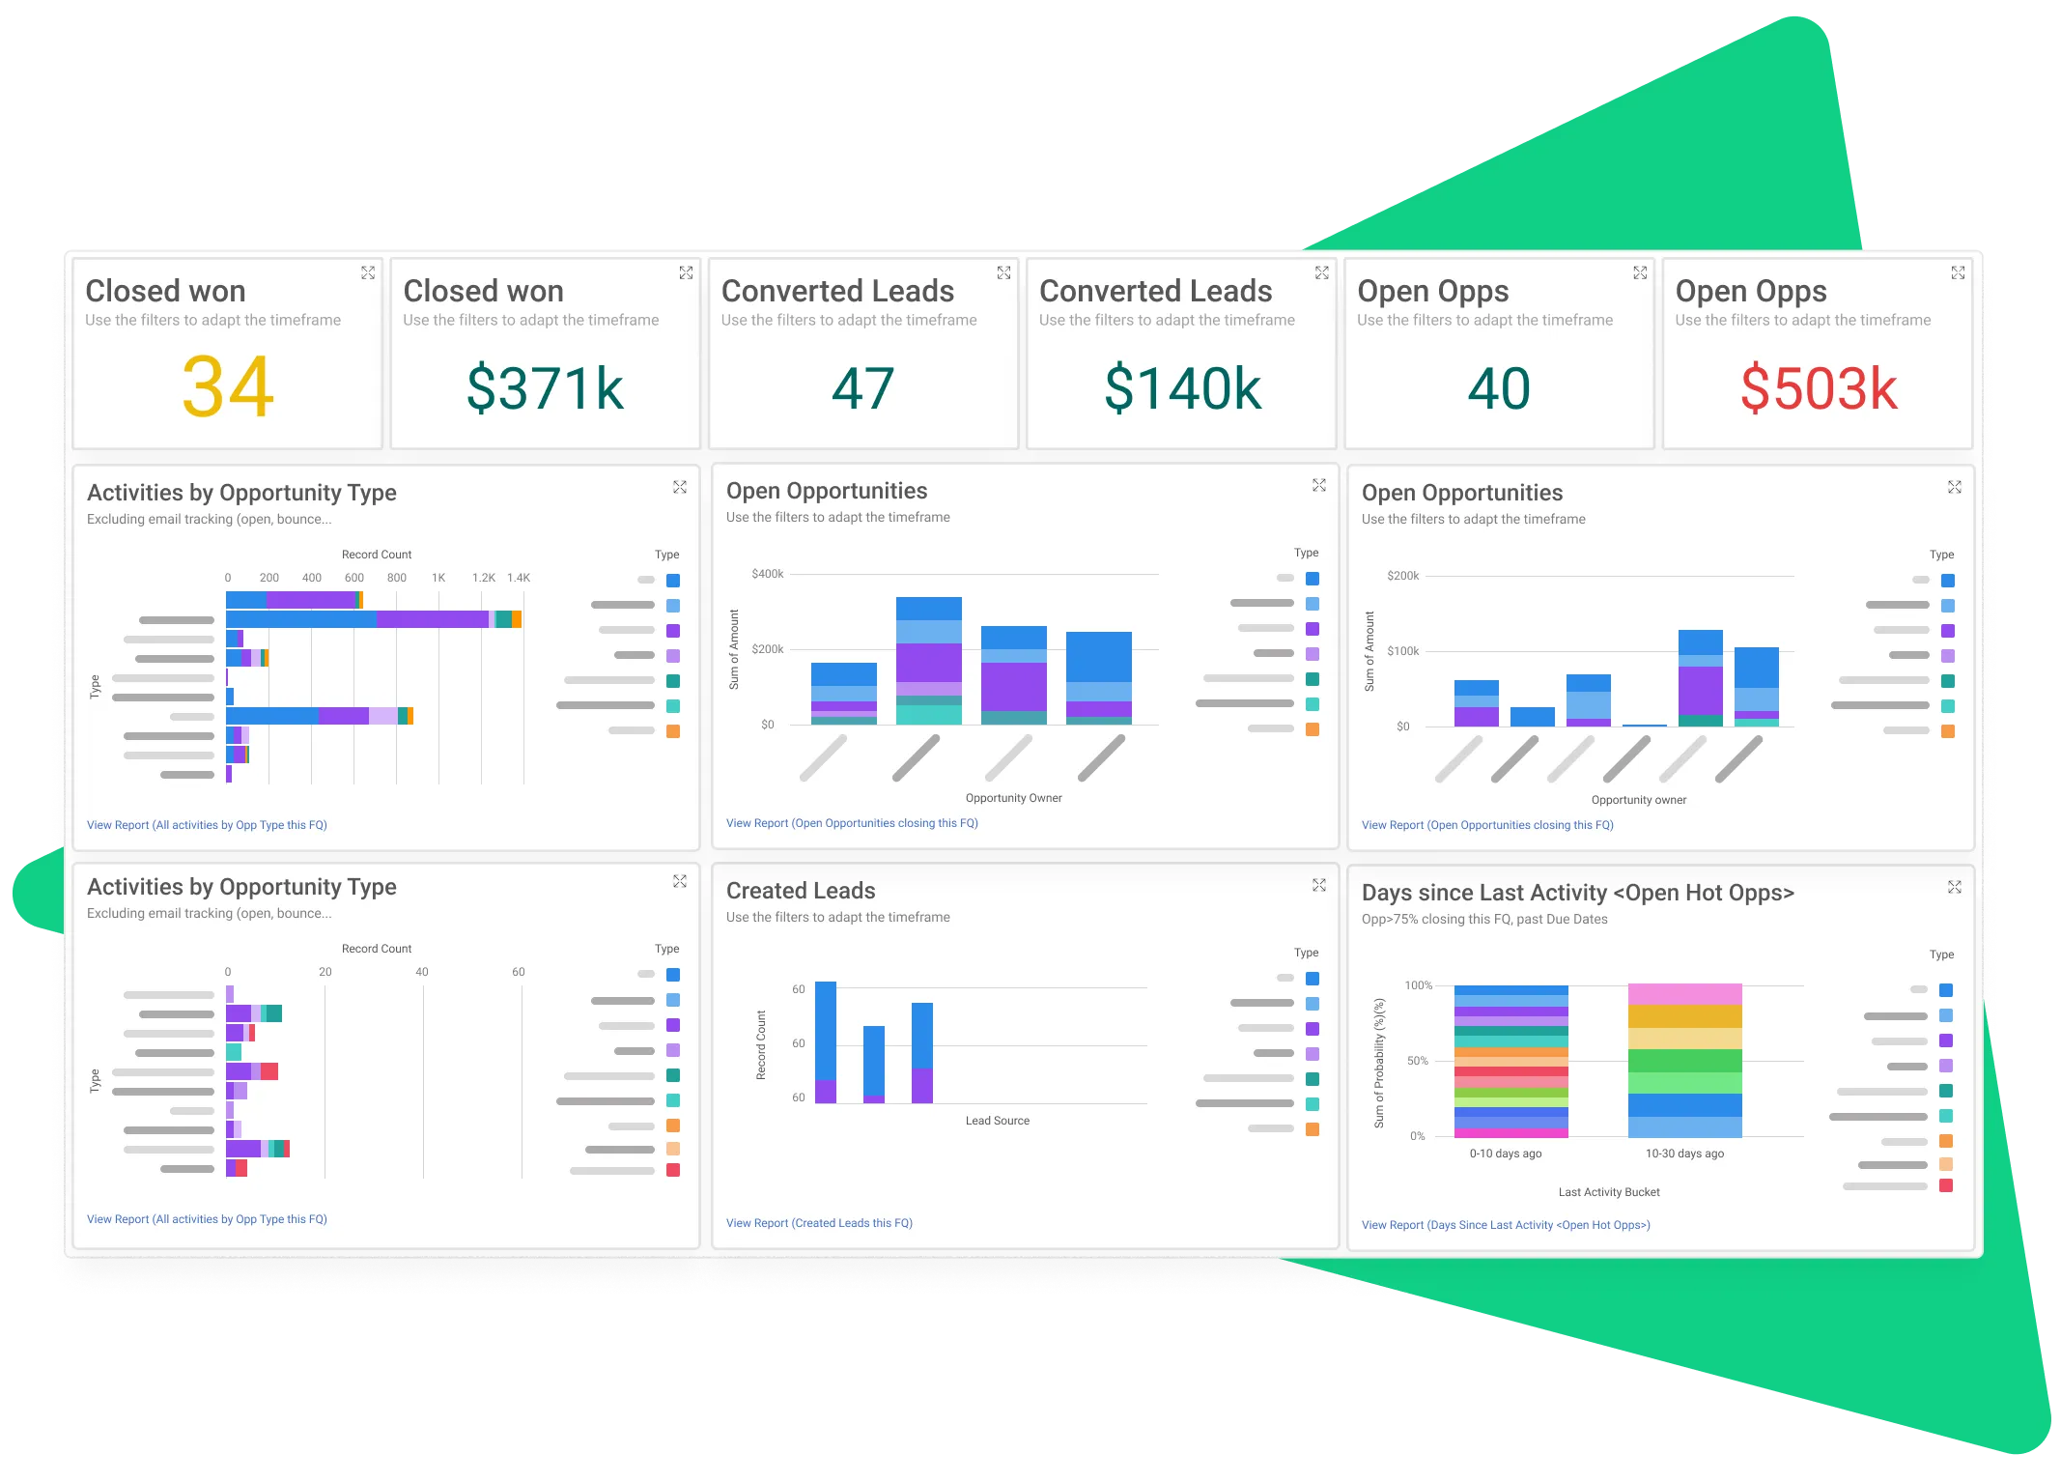
Task: Click the $140k Converted Leads value
Action: pyautogui.click(x=1182, y=388)
